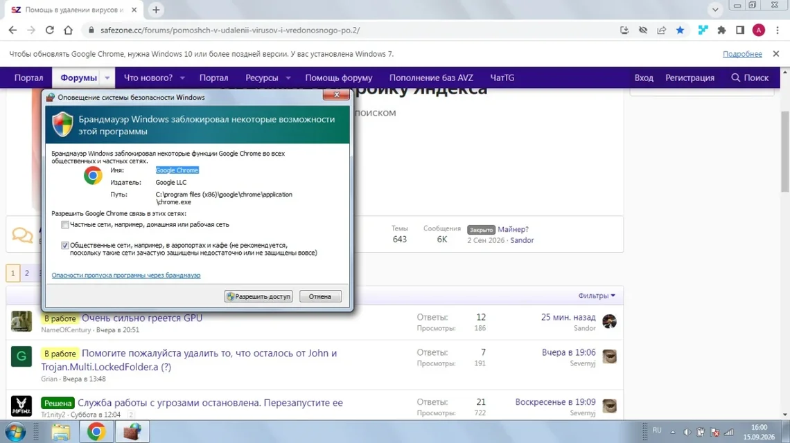Select the Форумы menu item

(x=78, y=78)
